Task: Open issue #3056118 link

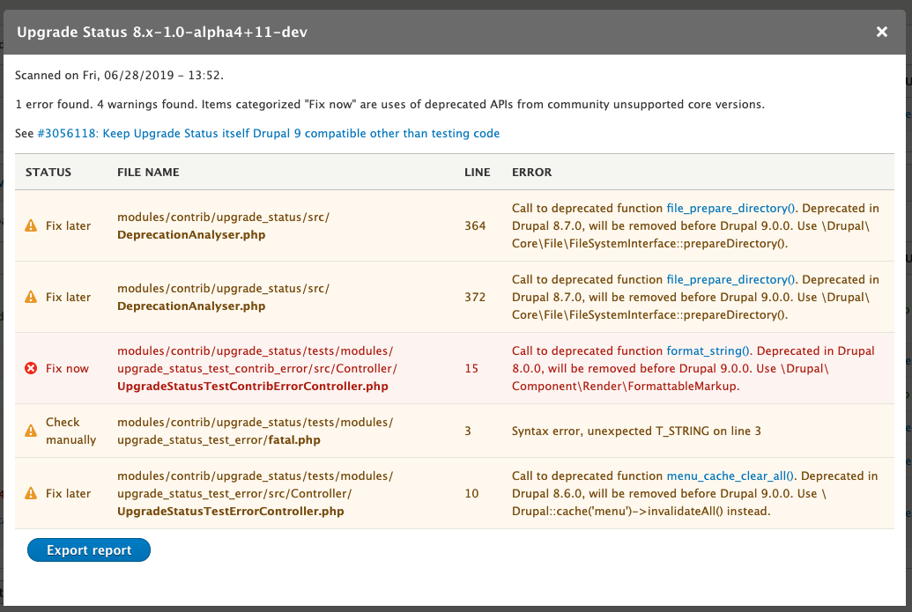Action: [x=268, y=133]
